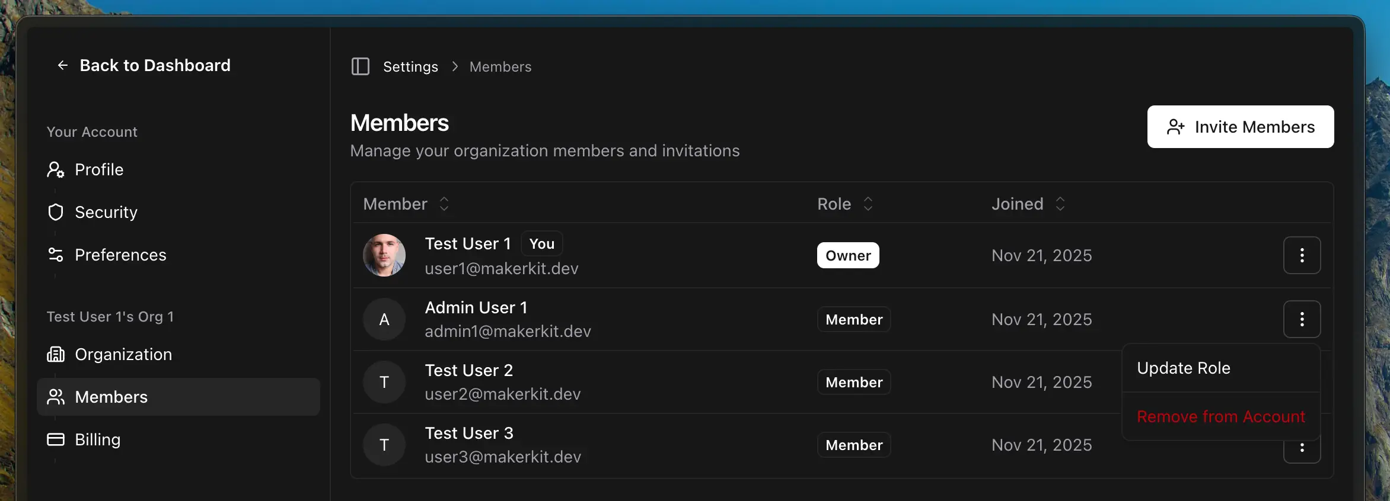Go to the Organization page
1390x501 pixels.
pyautogui.click(x=123, y=355)
